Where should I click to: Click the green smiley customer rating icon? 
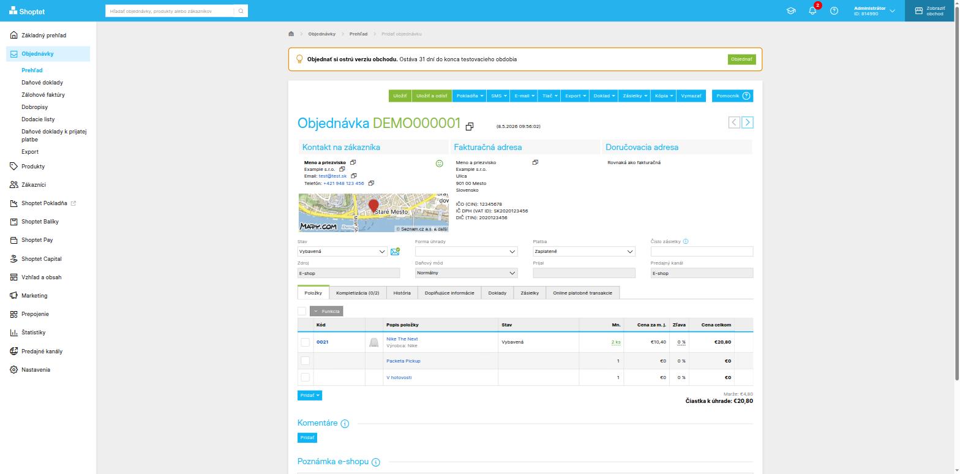tap(439, 164)
